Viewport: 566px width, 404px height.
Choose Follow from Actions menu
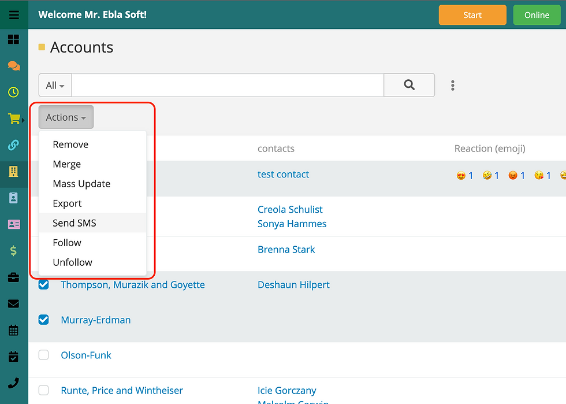(92, 243)
